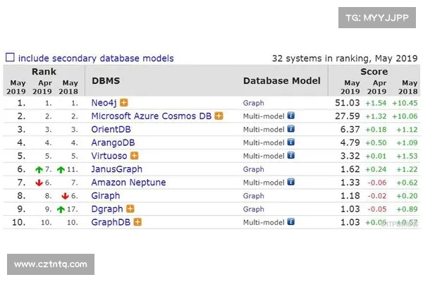Open the Neo4j database link
Screen dimensions: 423x282
pyautogui.click(x=104, y=103)
